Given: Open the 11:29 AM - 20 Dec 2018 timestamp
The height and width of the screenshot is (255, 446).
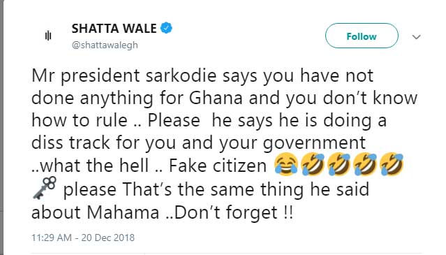Looking at the screenshot, I should click(83, 238).
